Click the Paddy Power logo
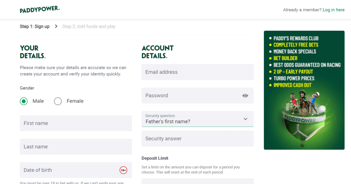This screenshot has height=184, width=351. pos(40,10)
